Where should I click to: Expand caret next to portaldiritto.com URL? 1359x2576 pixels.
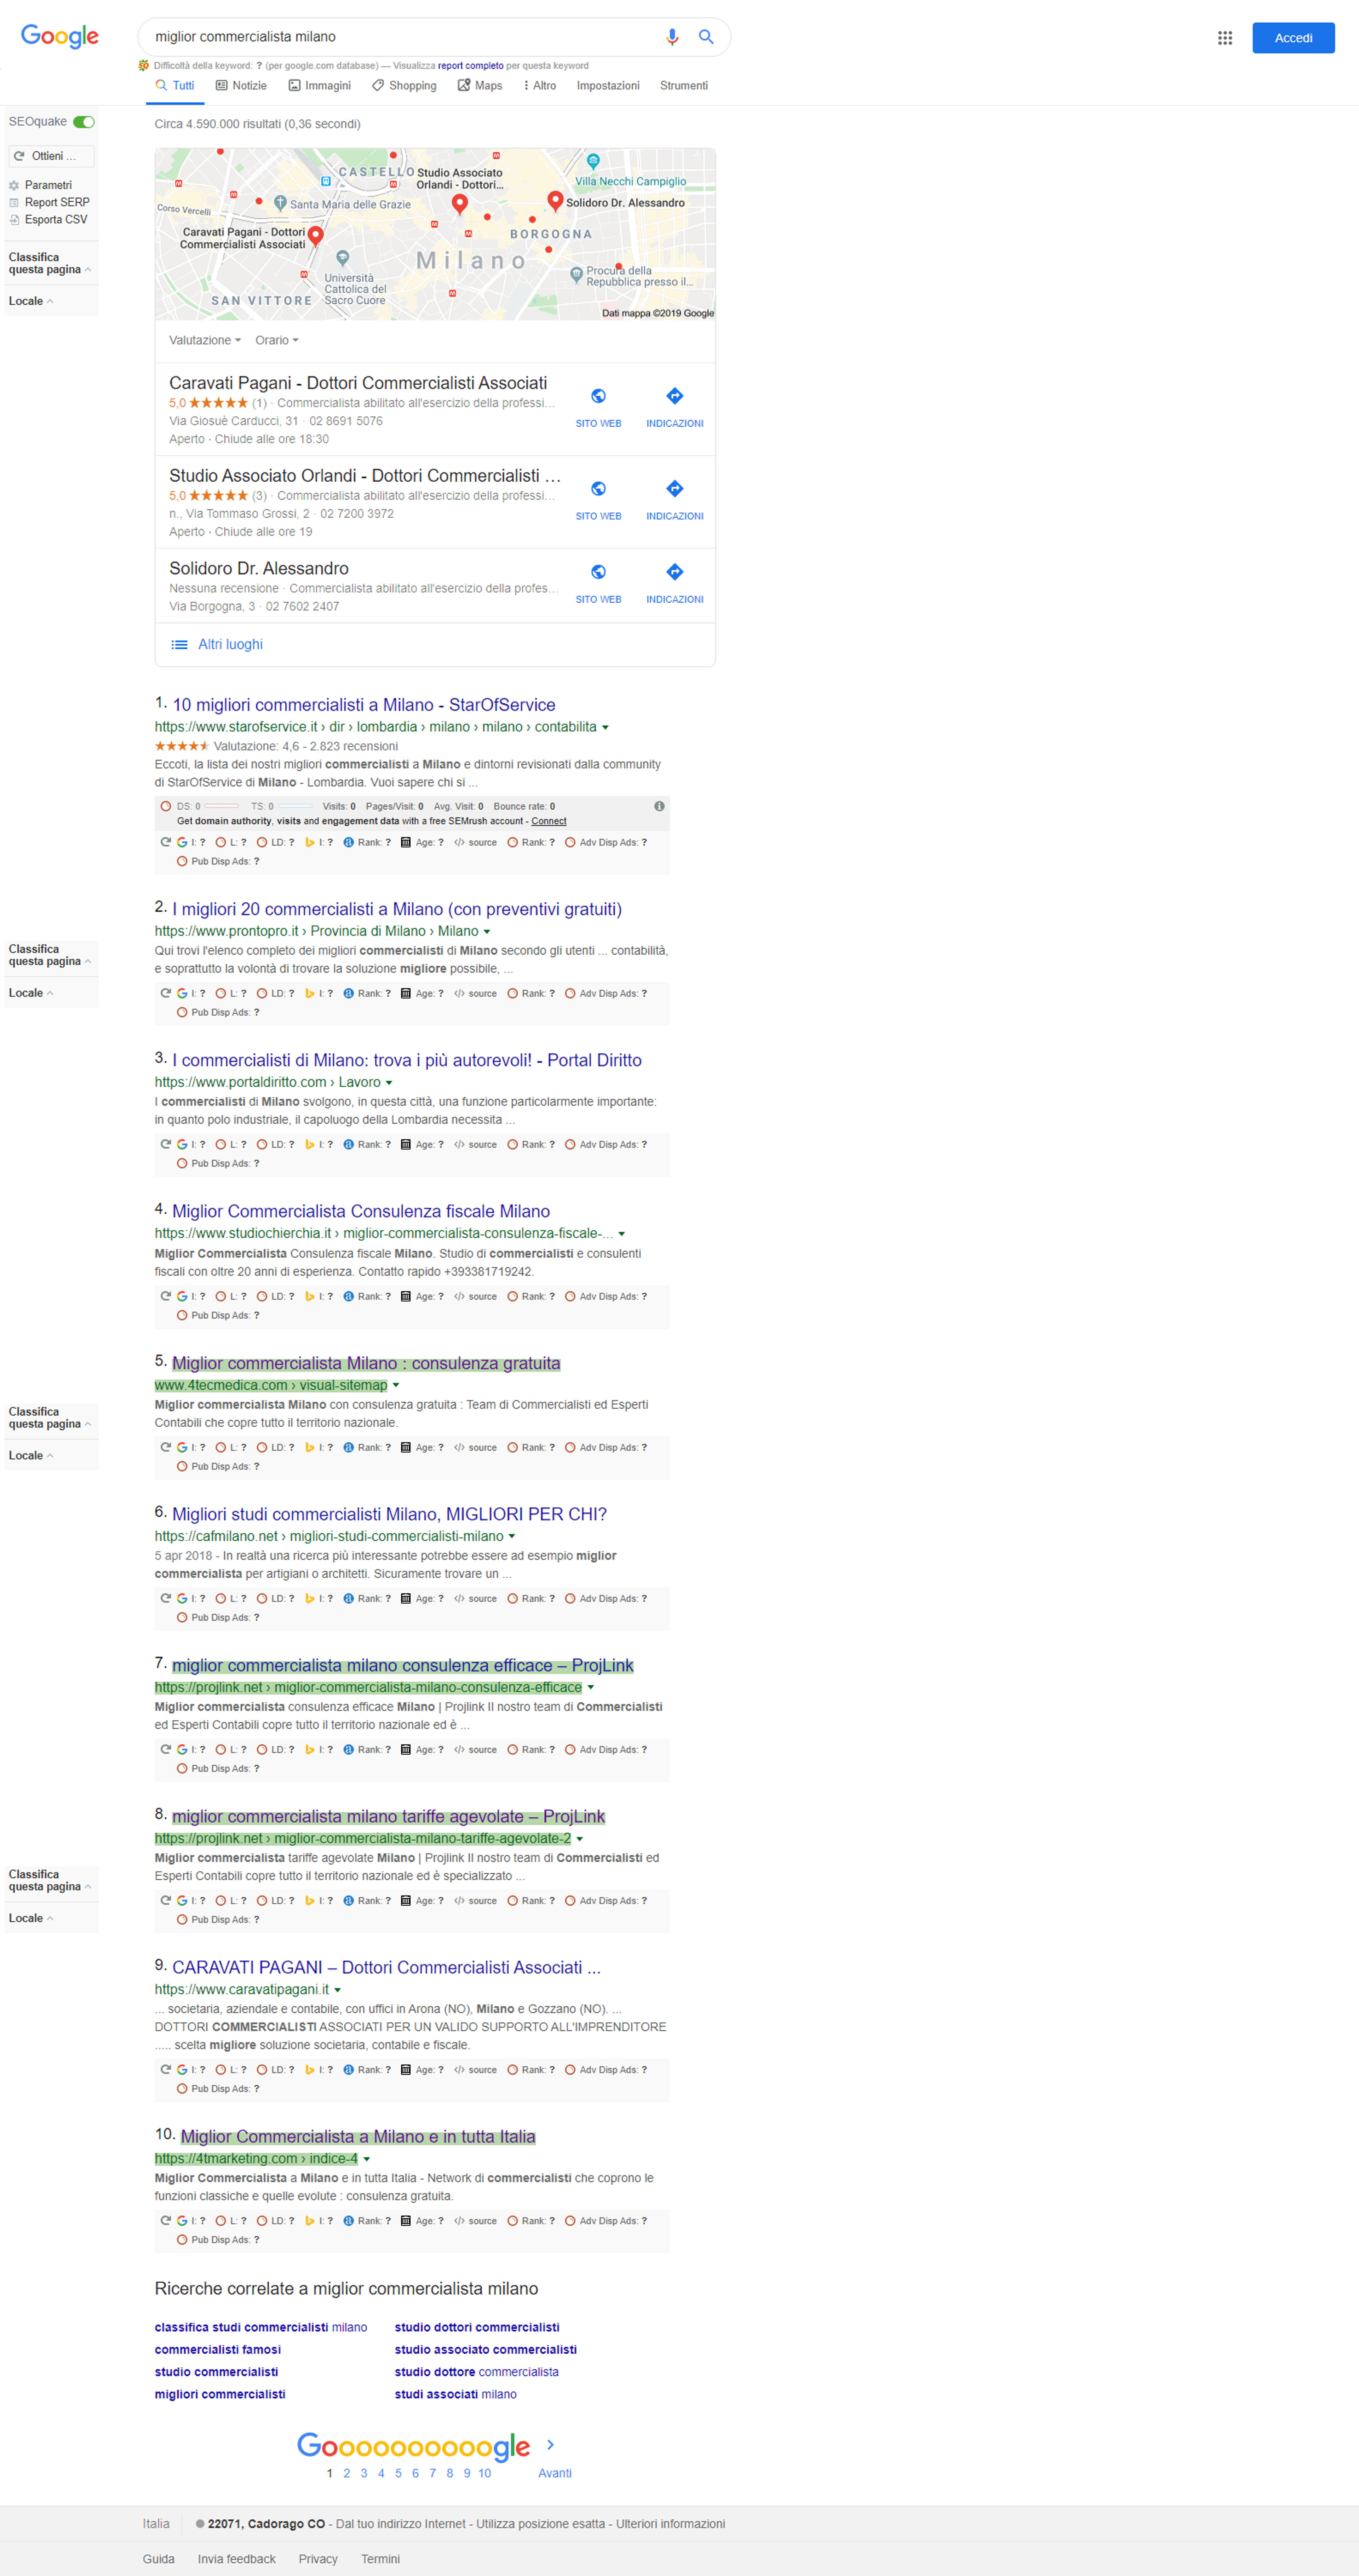click(x=389, y=1083)
